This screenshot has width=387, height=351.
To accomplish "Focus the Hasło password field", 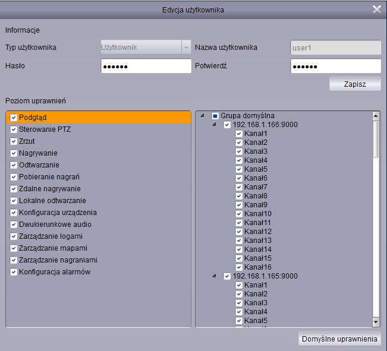I will [146, 66].
